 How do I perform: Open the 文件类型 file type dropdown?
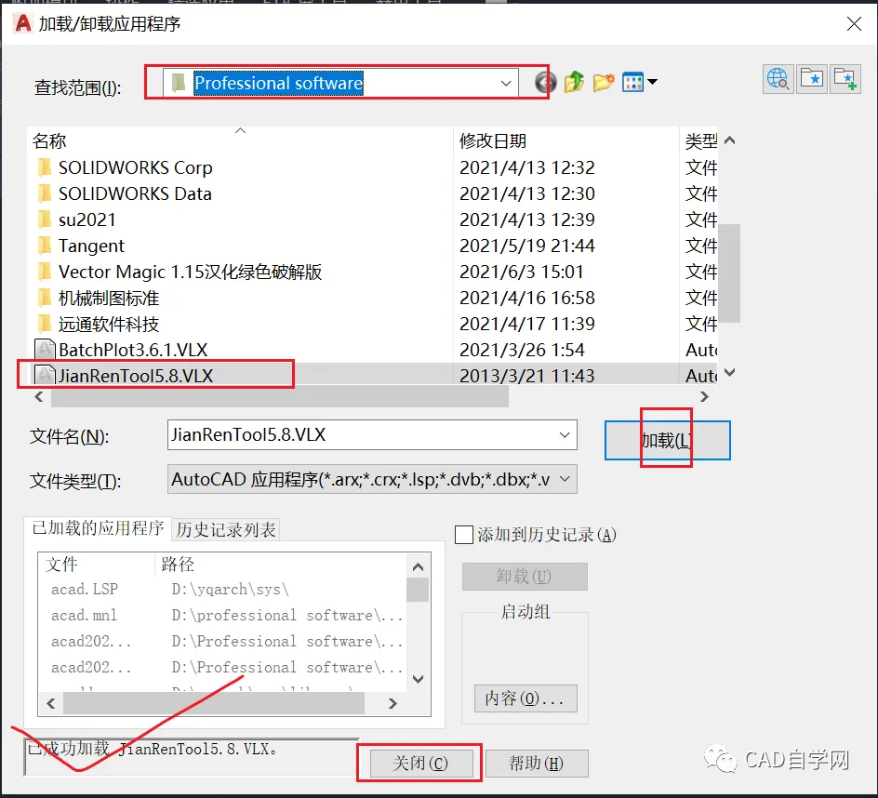[565, 479]
